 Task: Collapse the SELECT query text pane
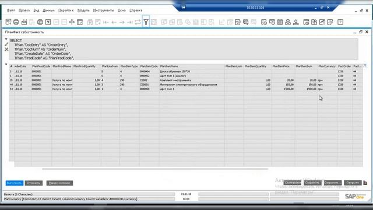6,39
